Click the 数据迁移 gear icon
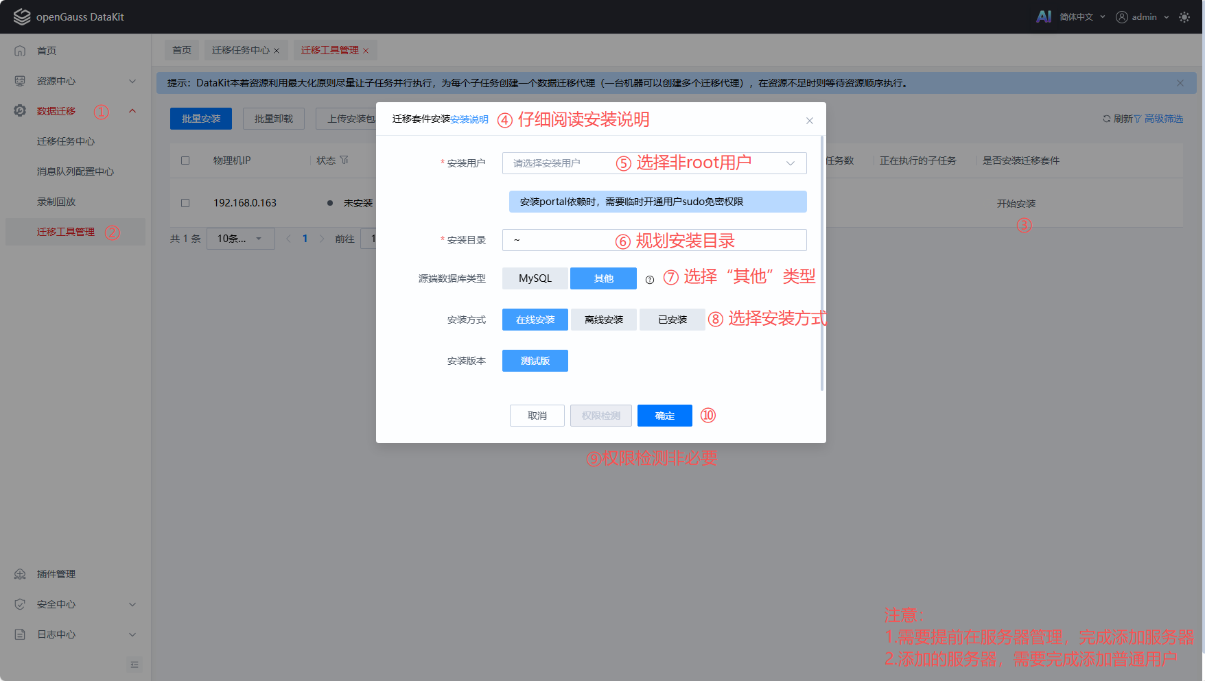1205x681 pixels. point(20,111)
